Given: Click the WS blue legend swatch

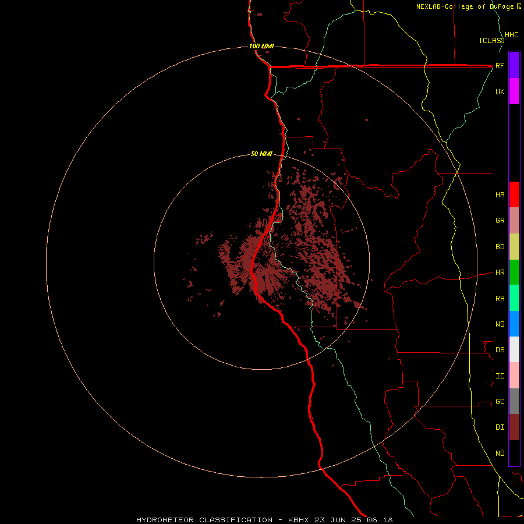Looking at the screenshot, I should coord(514,324).
